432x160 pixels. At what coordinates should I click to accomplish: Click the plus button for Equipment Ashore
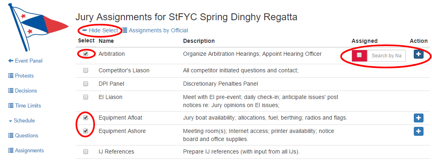419,131
